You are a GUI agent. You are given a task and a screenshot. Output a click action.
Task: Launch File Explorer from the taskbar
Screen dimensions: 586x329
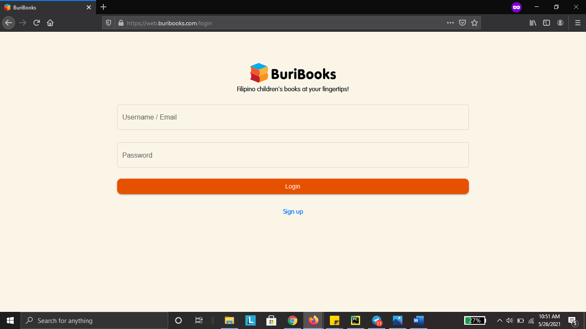click(x=230, y=320)
